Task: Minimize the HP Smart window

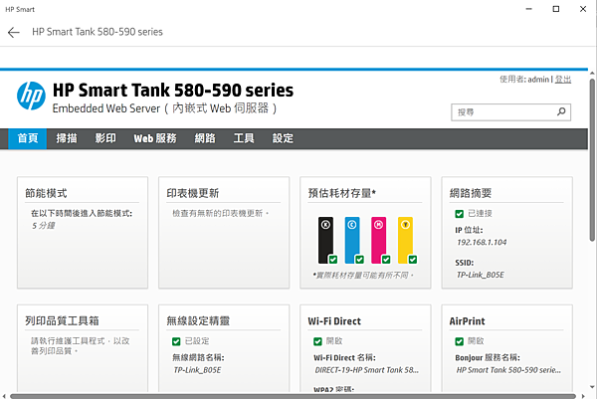Action: (529, 9)
